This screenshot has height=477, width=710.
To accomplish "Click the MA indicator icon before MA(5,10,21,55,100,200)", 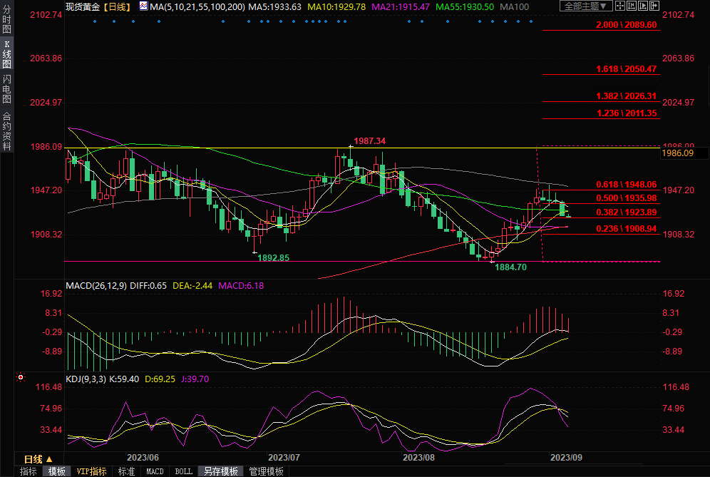I will (x=143, y=6).
